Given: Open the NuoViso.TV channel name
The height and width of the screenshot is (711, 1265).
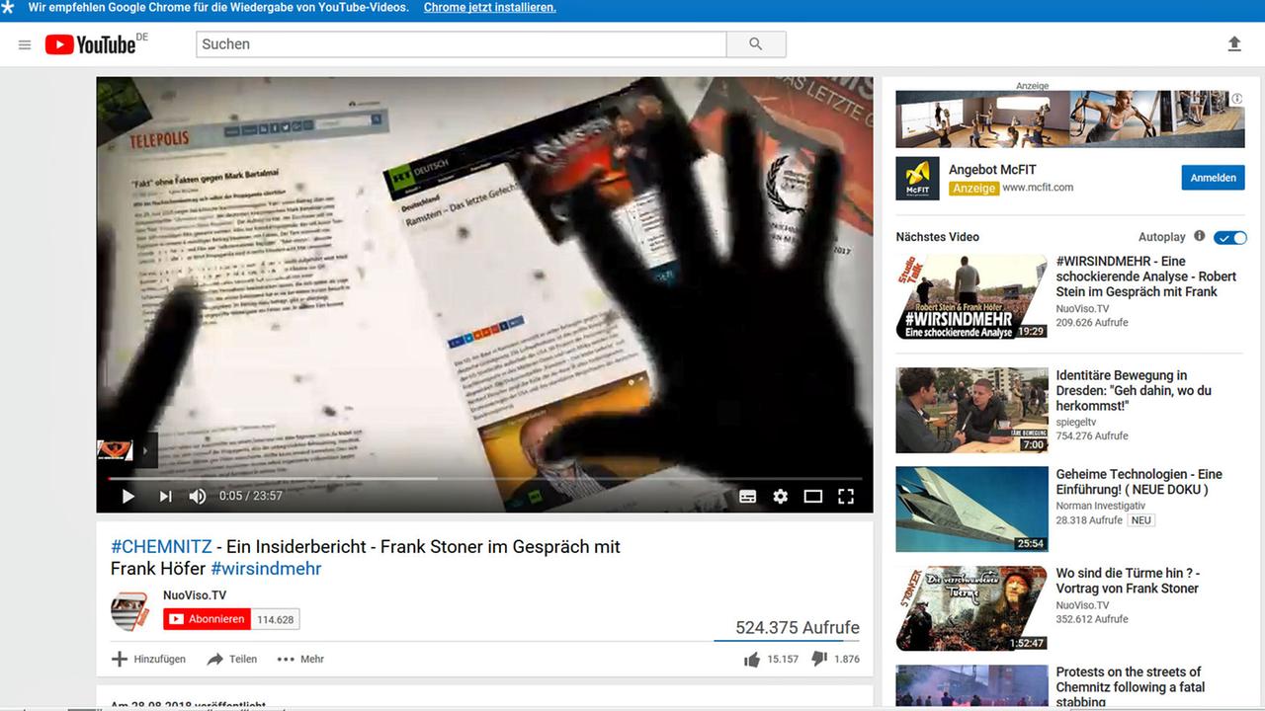Looking at the screenshot, I should point(195,595).
